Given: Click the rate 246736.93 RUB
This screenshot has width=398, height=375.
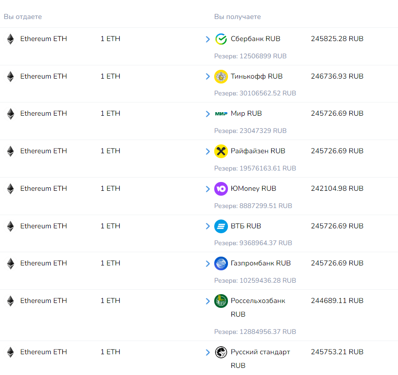Looking at the screenshot, I should [x=337, y=76].
